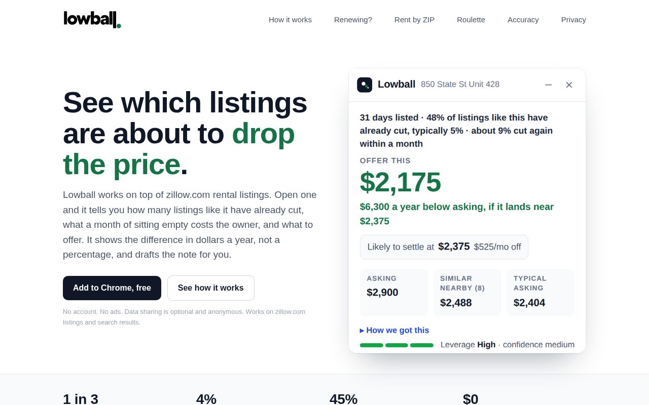Expand How we got this disclosure
649x405 pixels.
pyautogui.click(x=394, y=330)
